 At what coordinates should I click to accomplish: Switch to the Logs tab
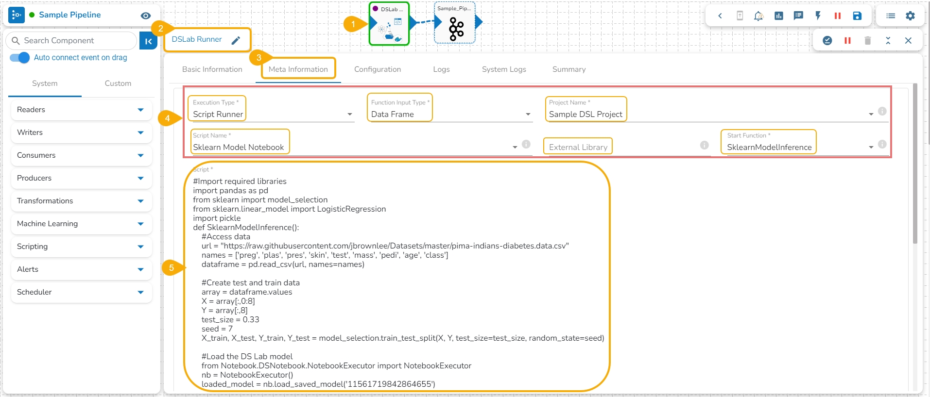coord(442,69)
